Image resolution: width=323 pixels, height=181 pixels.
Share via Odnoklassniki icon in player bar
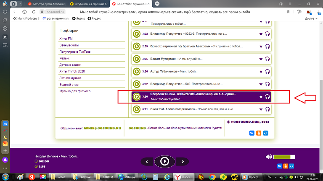[x=286, y=166]
